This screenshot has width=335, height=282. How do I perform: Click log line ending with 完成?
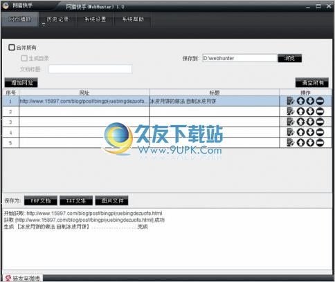pyautogui.click(x=76, y=227)
